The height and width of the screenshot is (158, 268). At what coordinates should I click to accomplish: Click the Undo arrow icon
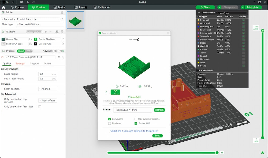28,2
